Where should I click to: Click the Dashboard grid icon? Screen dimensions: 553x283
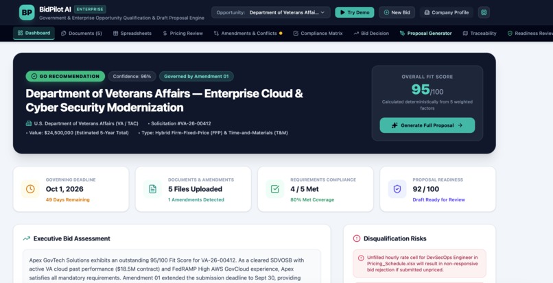point(20,33)
